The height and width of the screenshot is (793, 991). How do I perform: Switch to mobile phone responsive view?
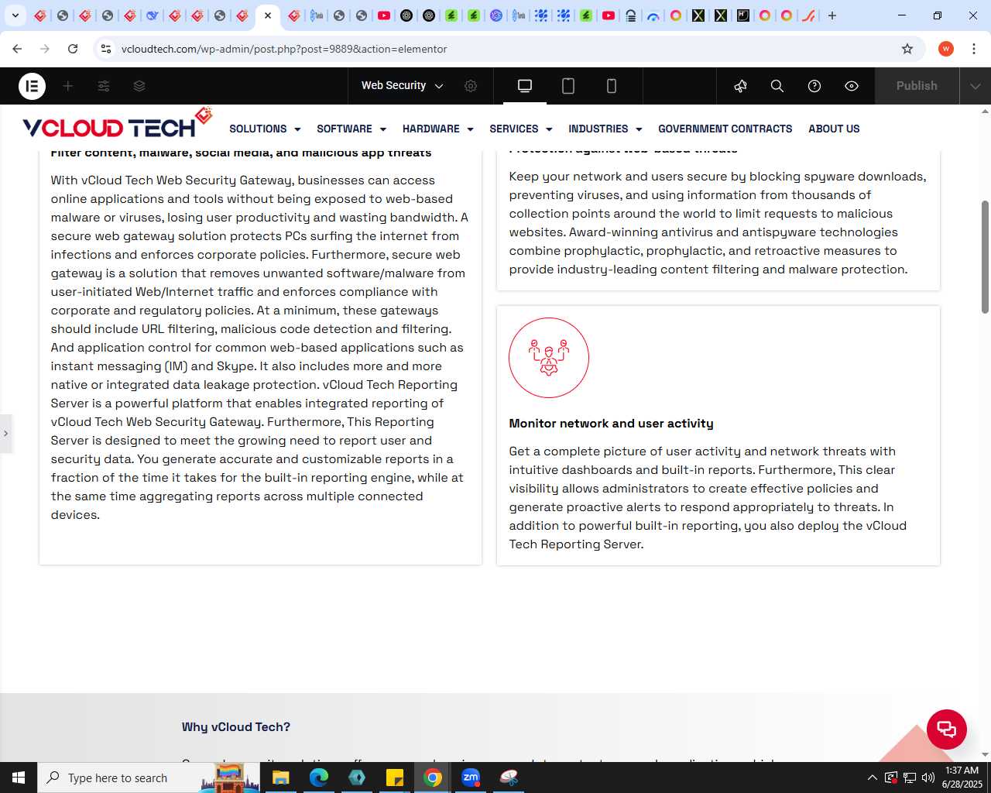612,86
